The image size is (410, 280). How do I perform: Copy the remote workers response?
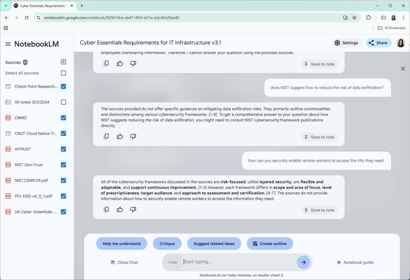106,209
